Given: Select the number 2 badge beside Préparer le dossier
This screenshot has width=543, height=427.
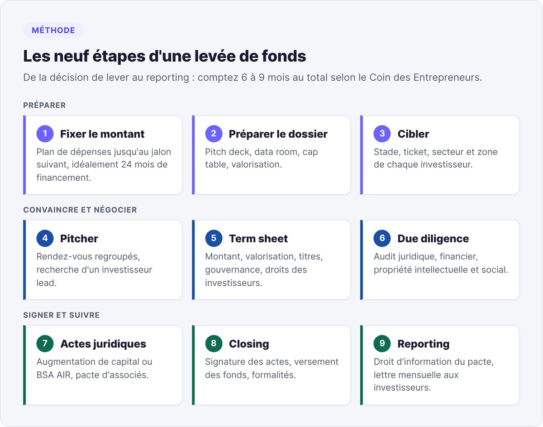Looking at the screenshot, I should point(214,134).
